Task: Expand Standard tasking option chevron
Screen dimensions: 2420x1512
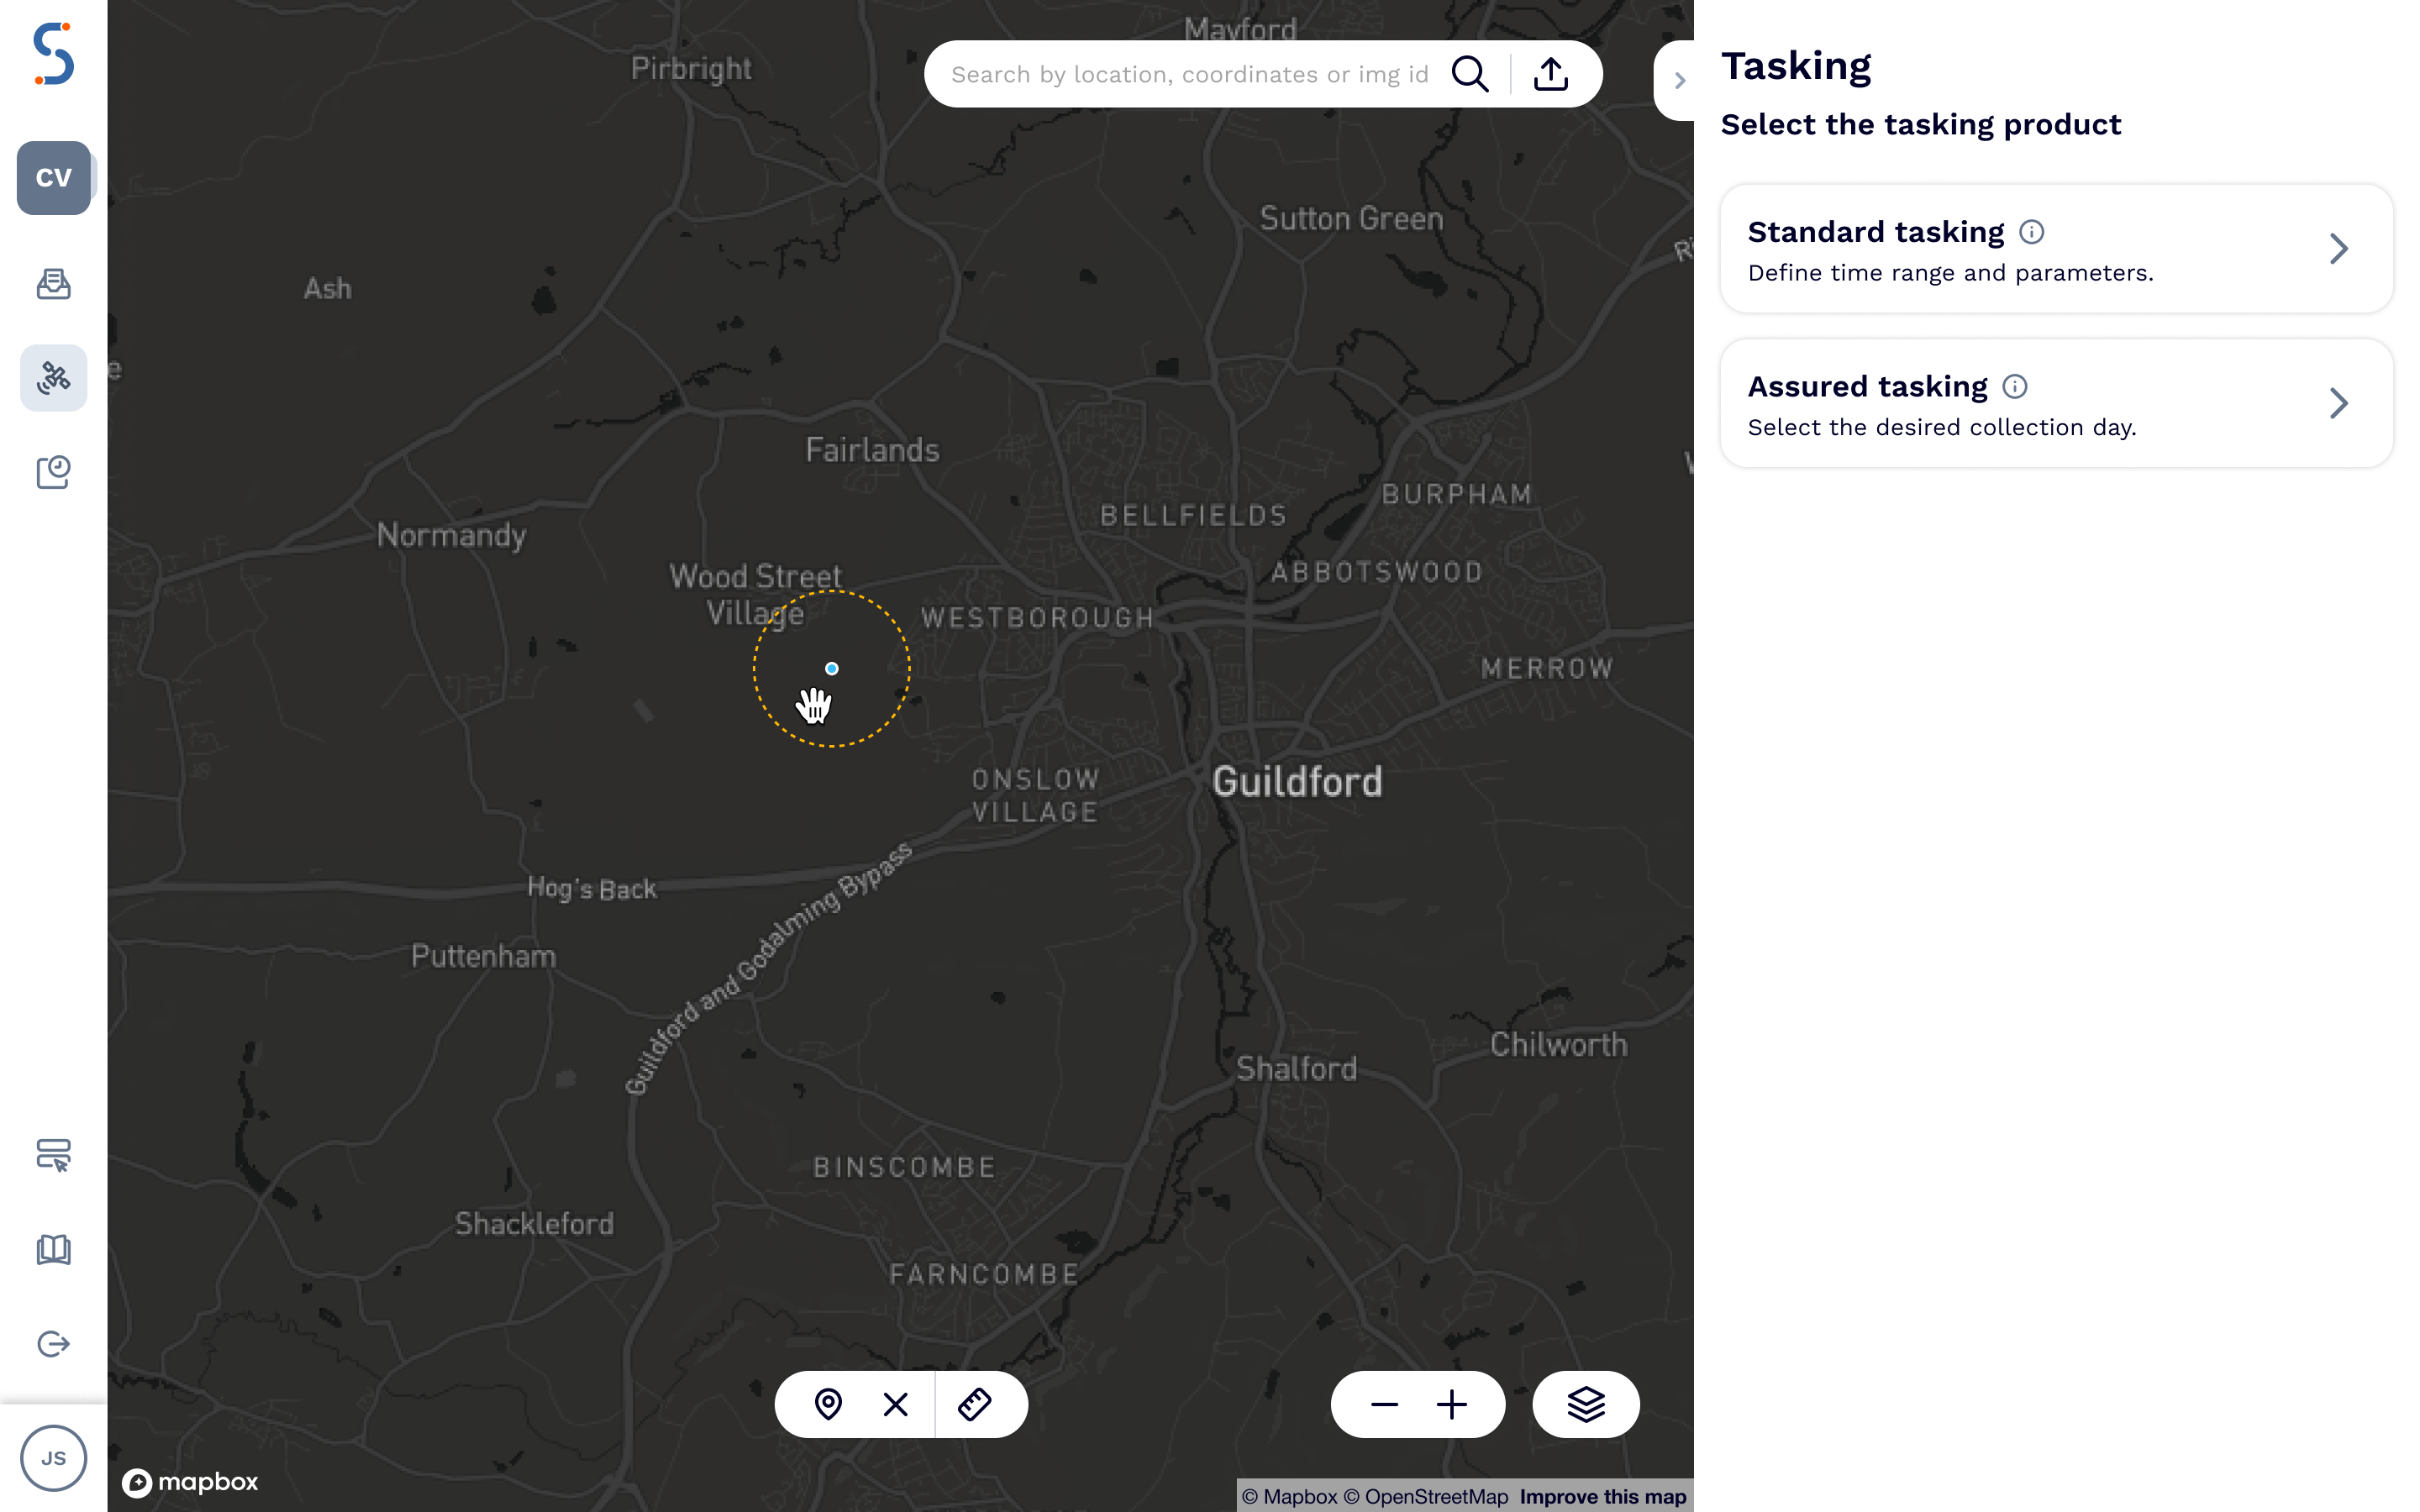Action: tap(2338, 248)
